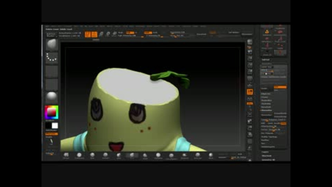This screenshot has width=332, height=187.
Task: Click the SwitchColor button below swatches
Action: pyautogui.click(x=52, y=131)
